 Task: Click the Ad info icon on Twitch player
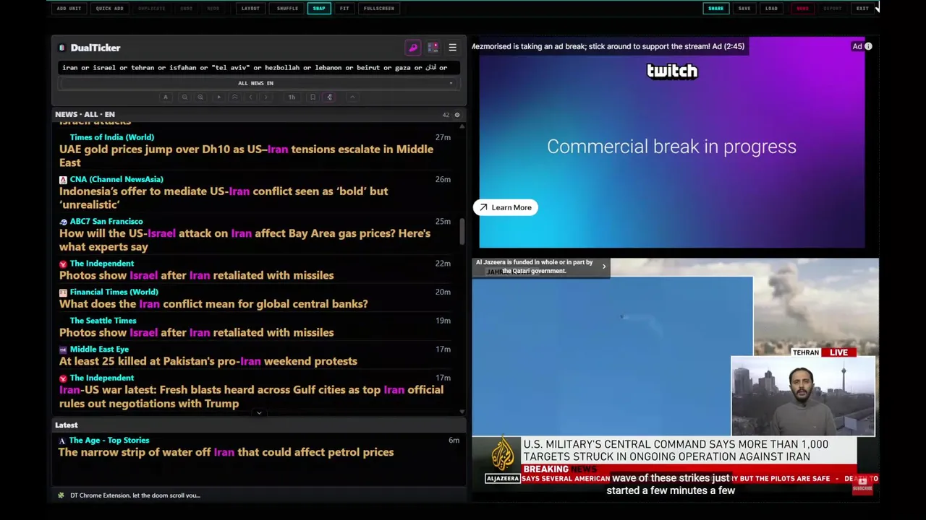coord(868,46)
